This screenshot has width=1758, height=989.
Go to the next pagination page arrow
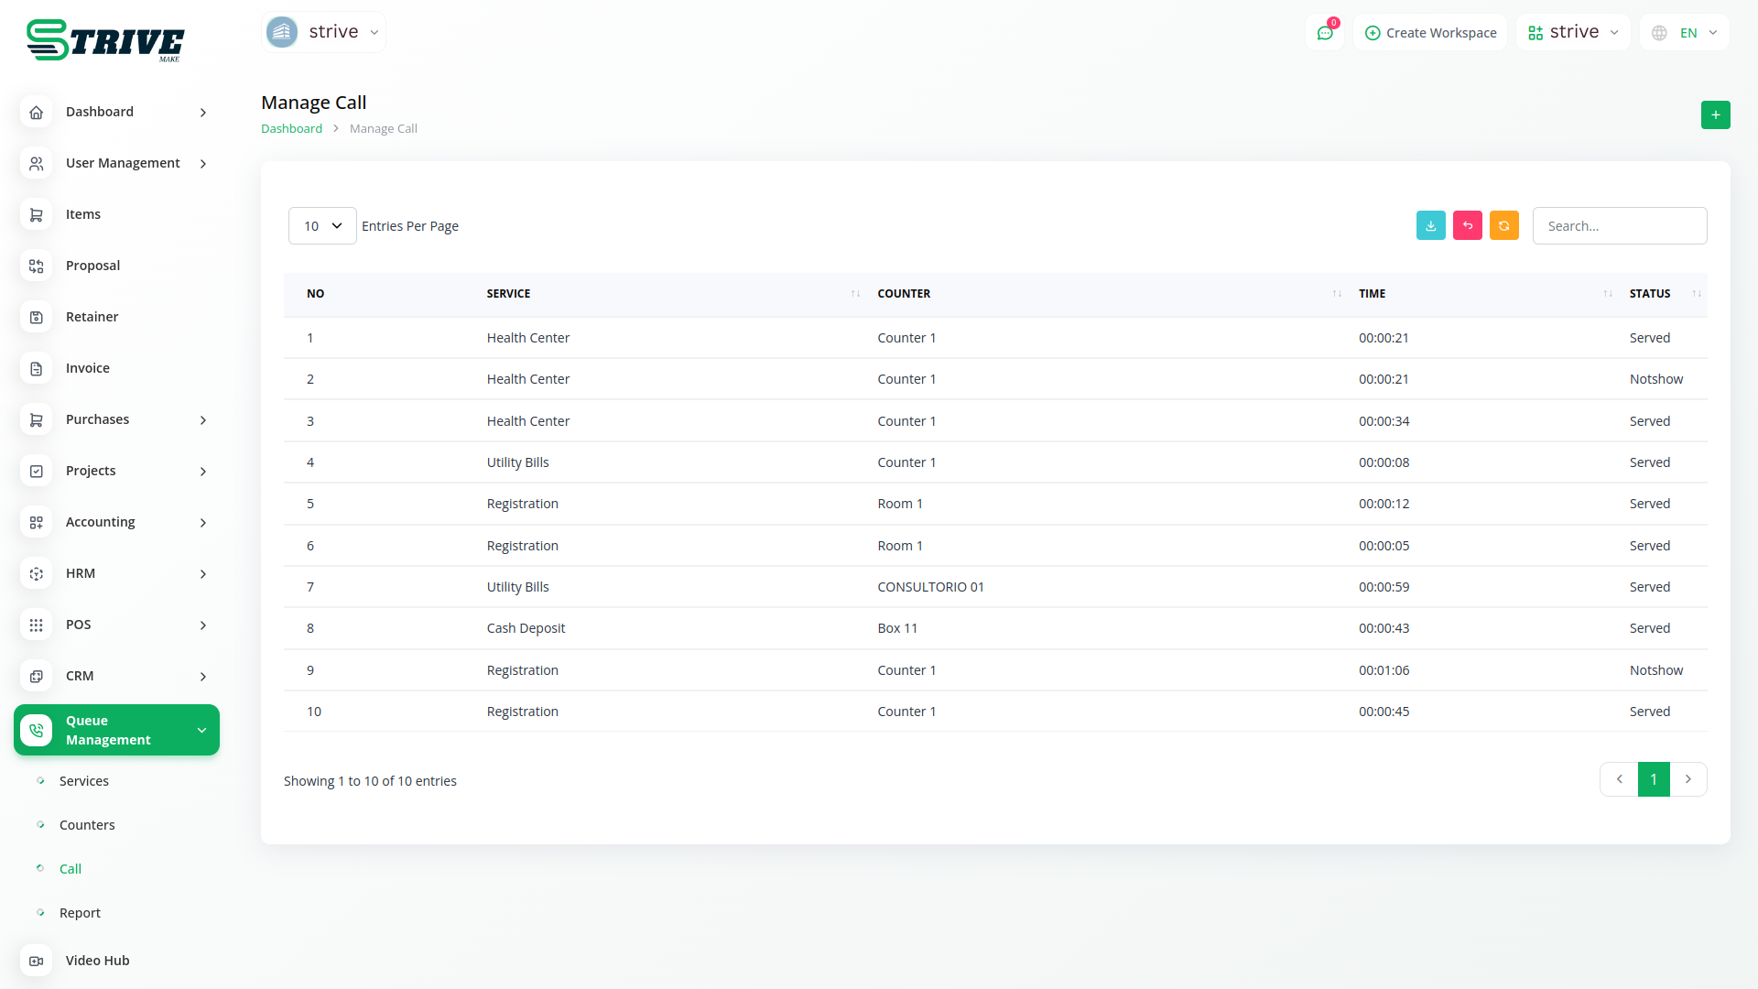pos(1688,779)
